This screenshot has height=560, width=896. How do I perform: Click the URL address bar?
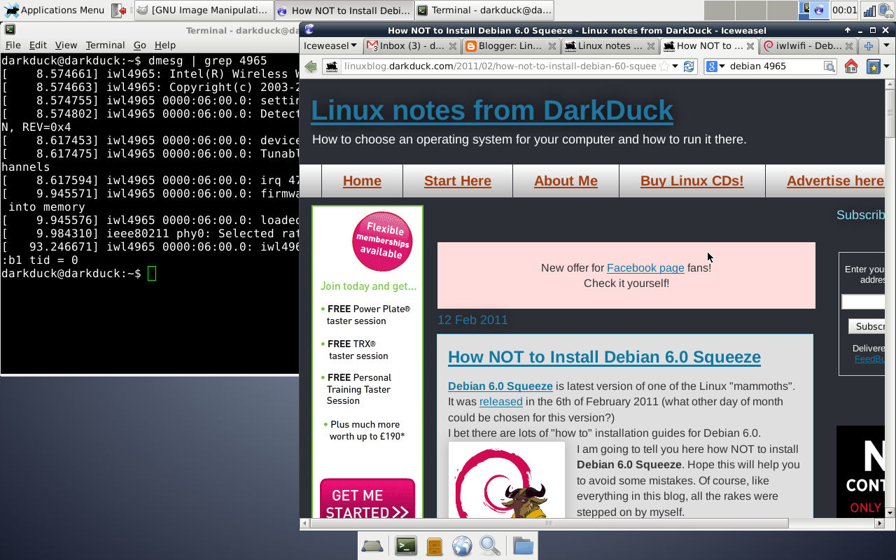coord(500,66)
